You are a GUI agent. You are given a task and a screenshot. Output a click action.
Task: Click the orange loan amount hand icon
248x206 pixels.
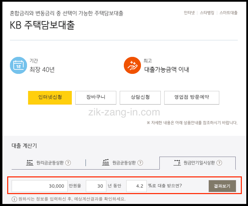point(132,65)
